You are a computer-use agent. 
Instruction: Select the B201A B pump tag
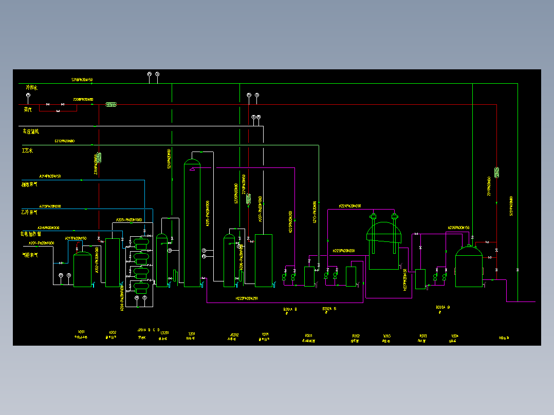coord(290,309)
